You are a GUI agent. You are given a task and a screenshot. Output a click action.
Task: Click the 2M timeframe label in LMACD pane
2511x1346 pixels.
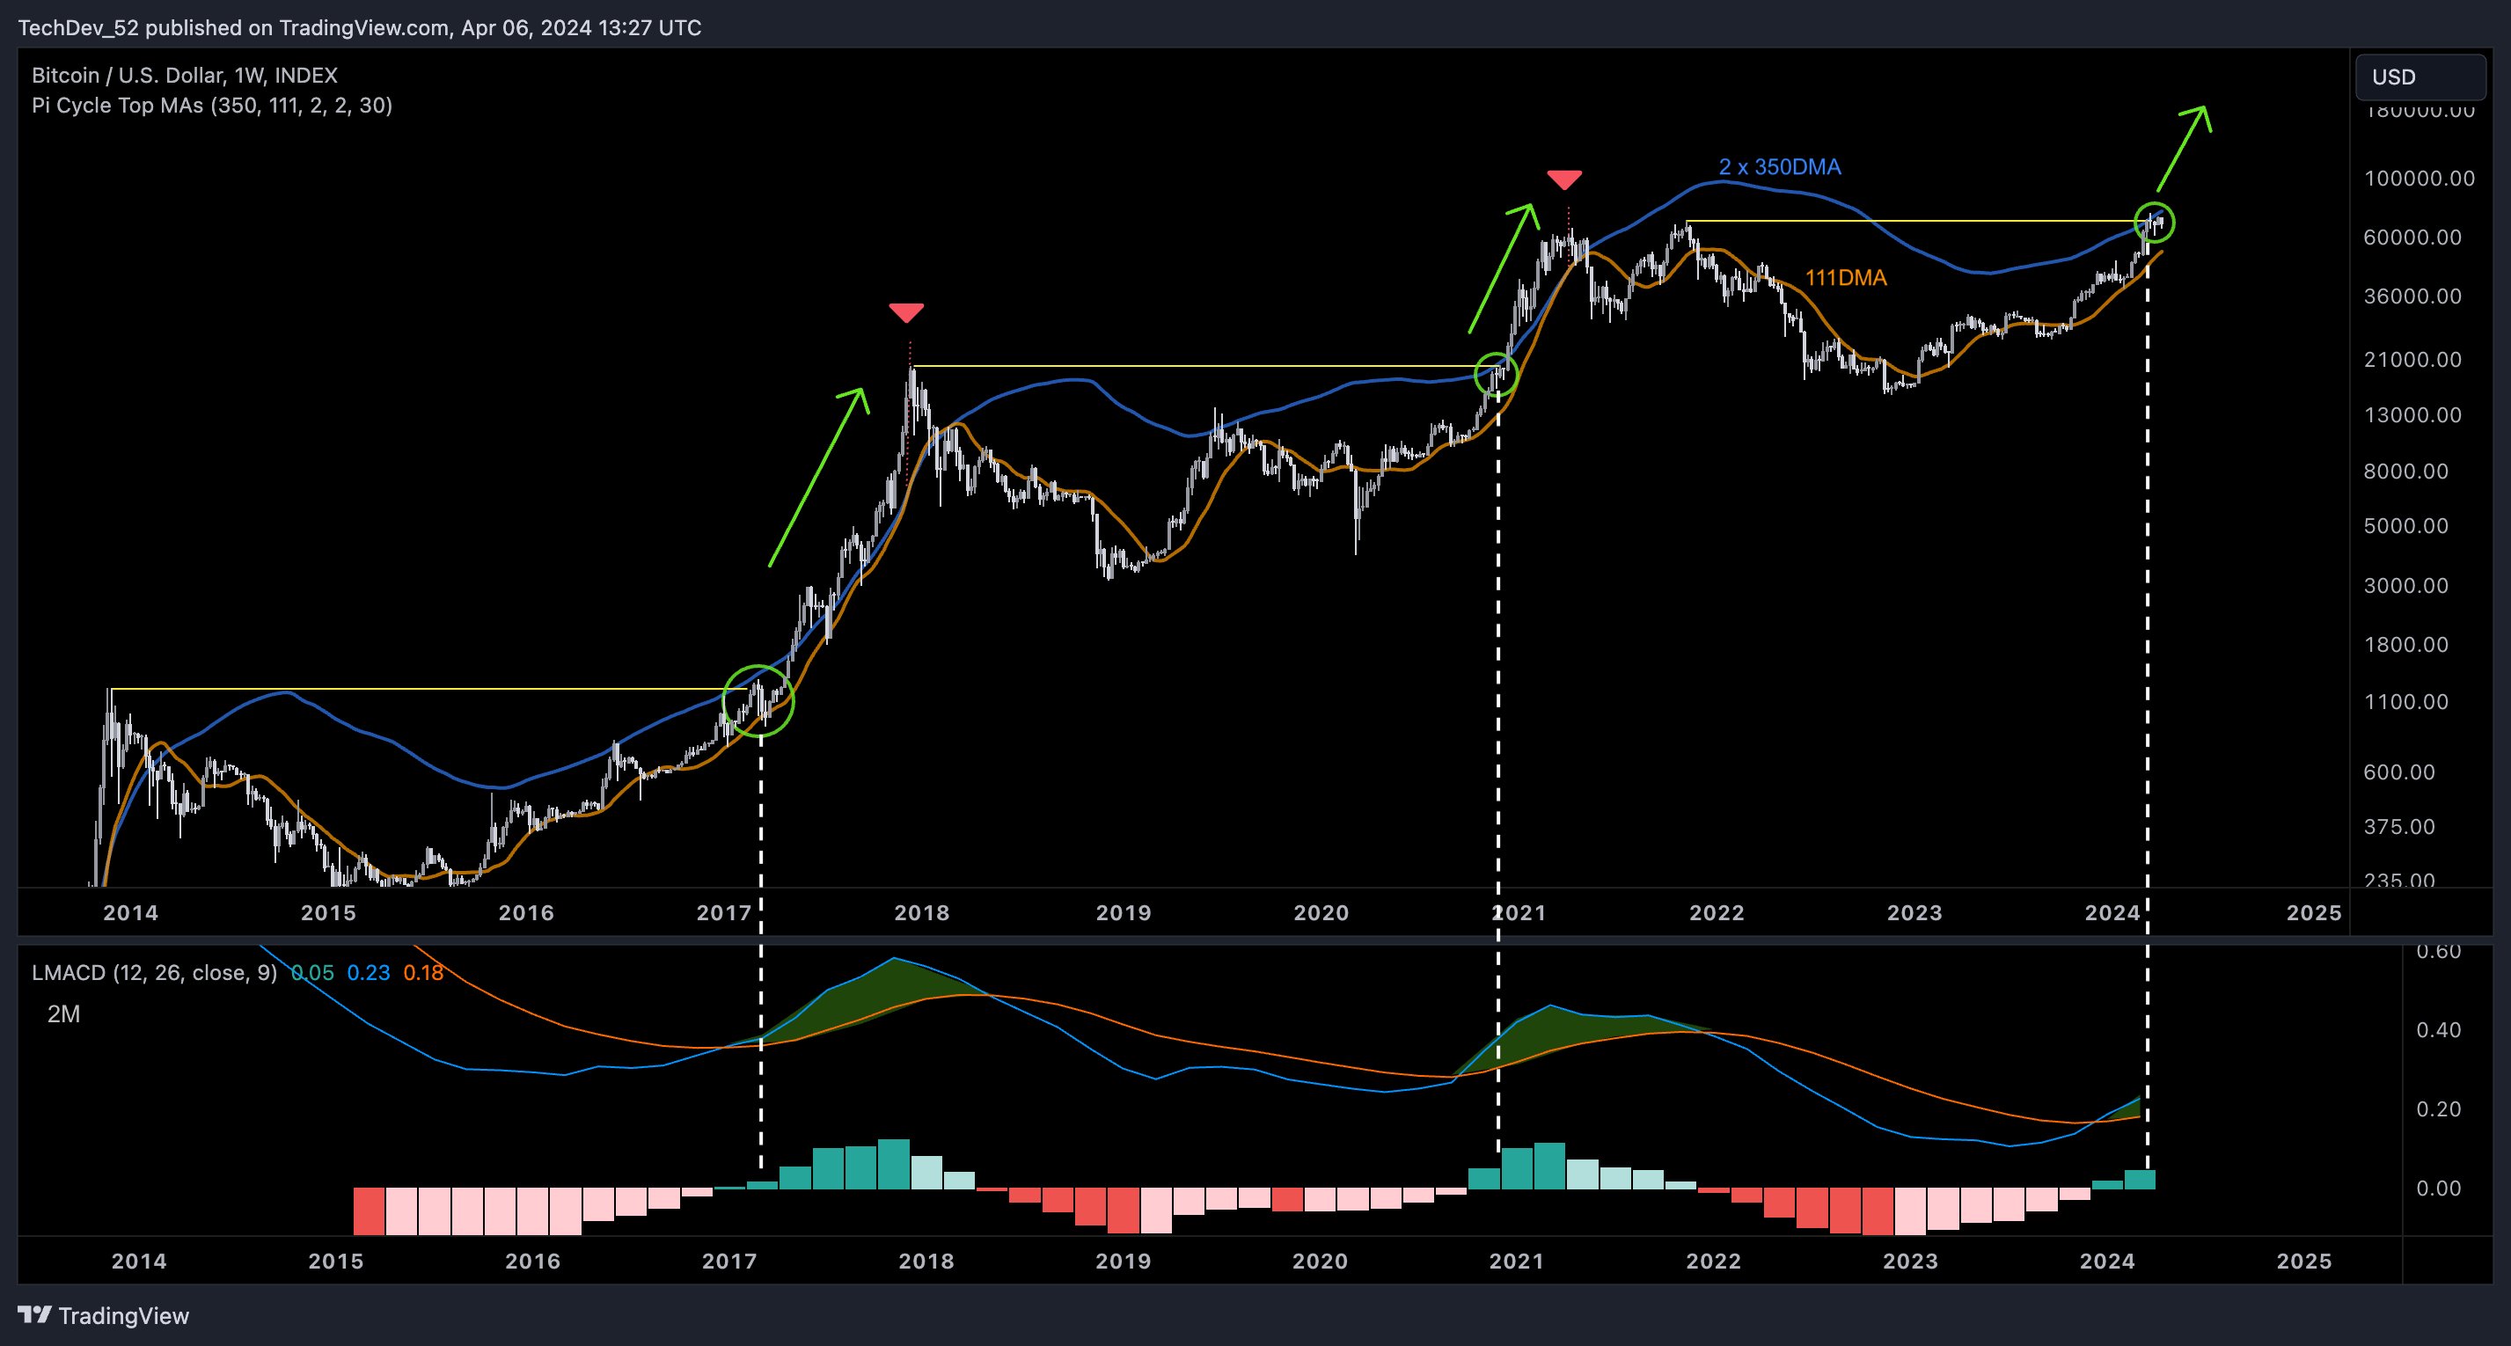(x=63, y=1014)
